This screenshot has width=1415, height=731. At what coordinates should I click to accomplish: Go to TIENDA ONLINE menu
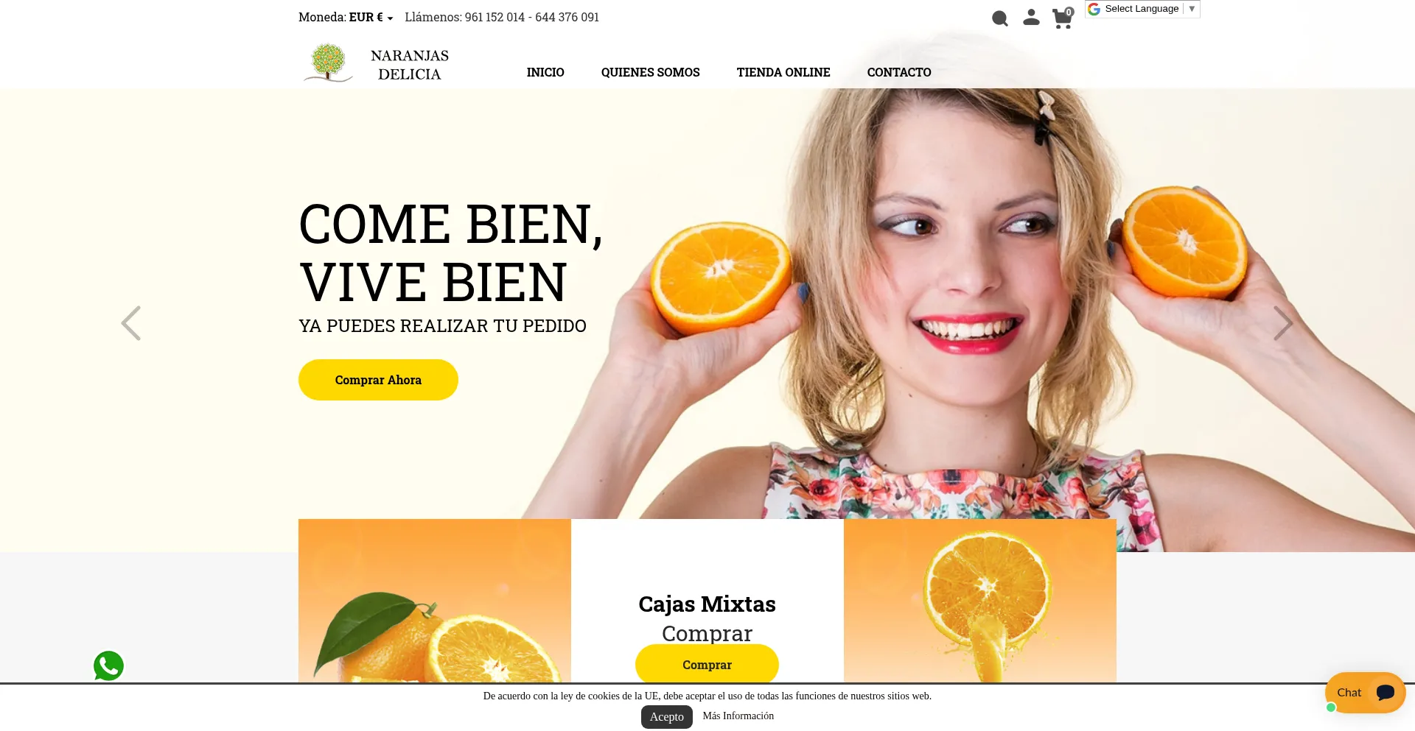click(x=783, y=72)
